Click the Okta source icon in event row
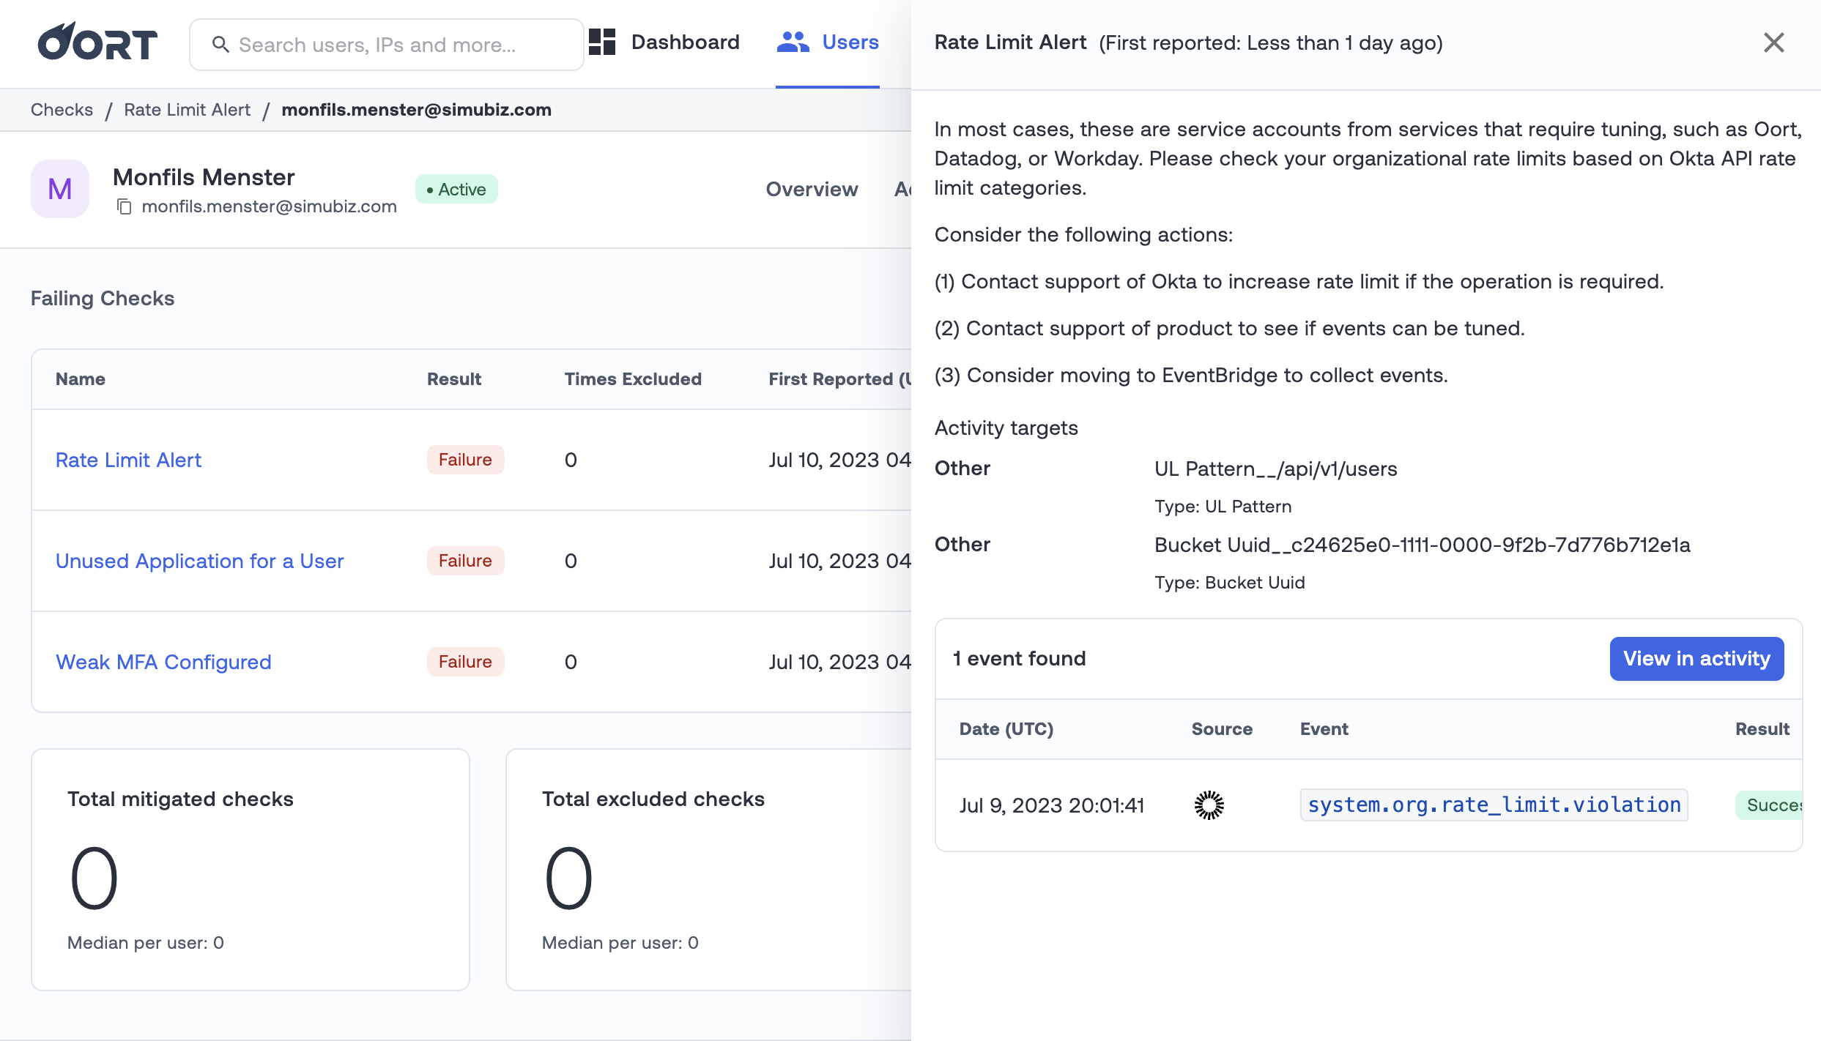This screenshot has height=1041, width=1821. [x=1209, y=805]
